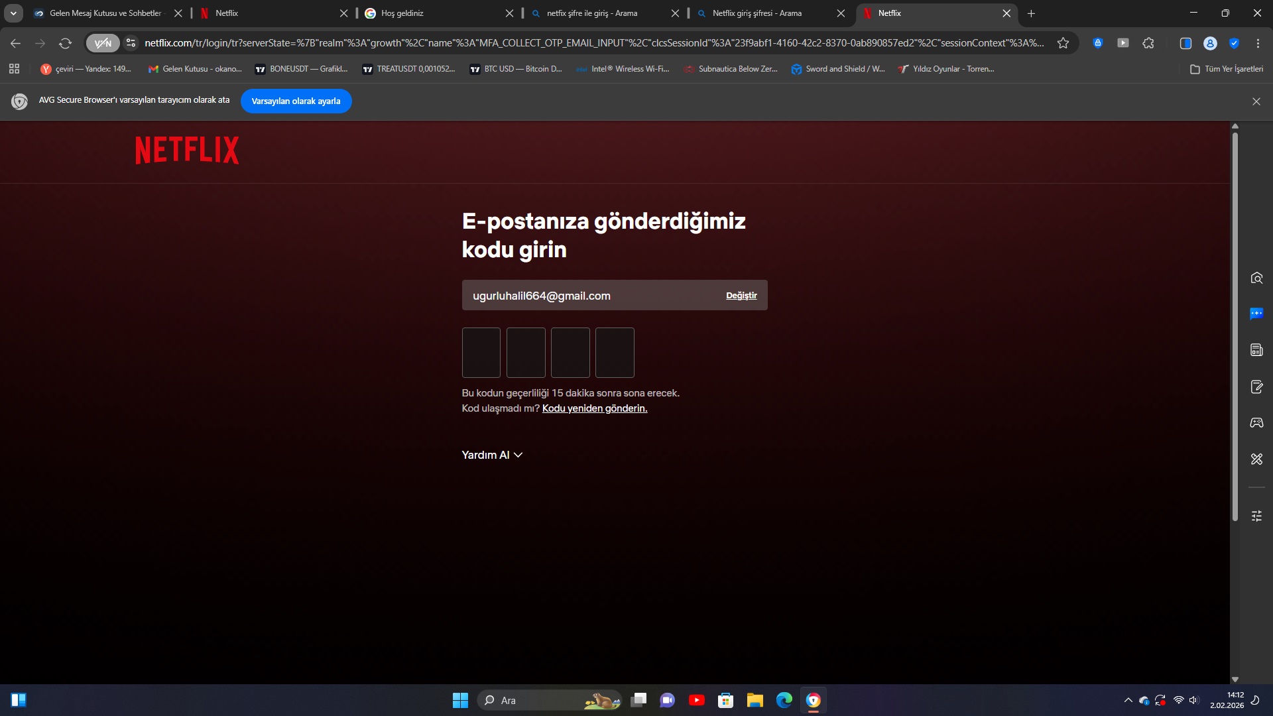Open the Windows Start menu
1273x716 pixels.
tap(460, 700)
